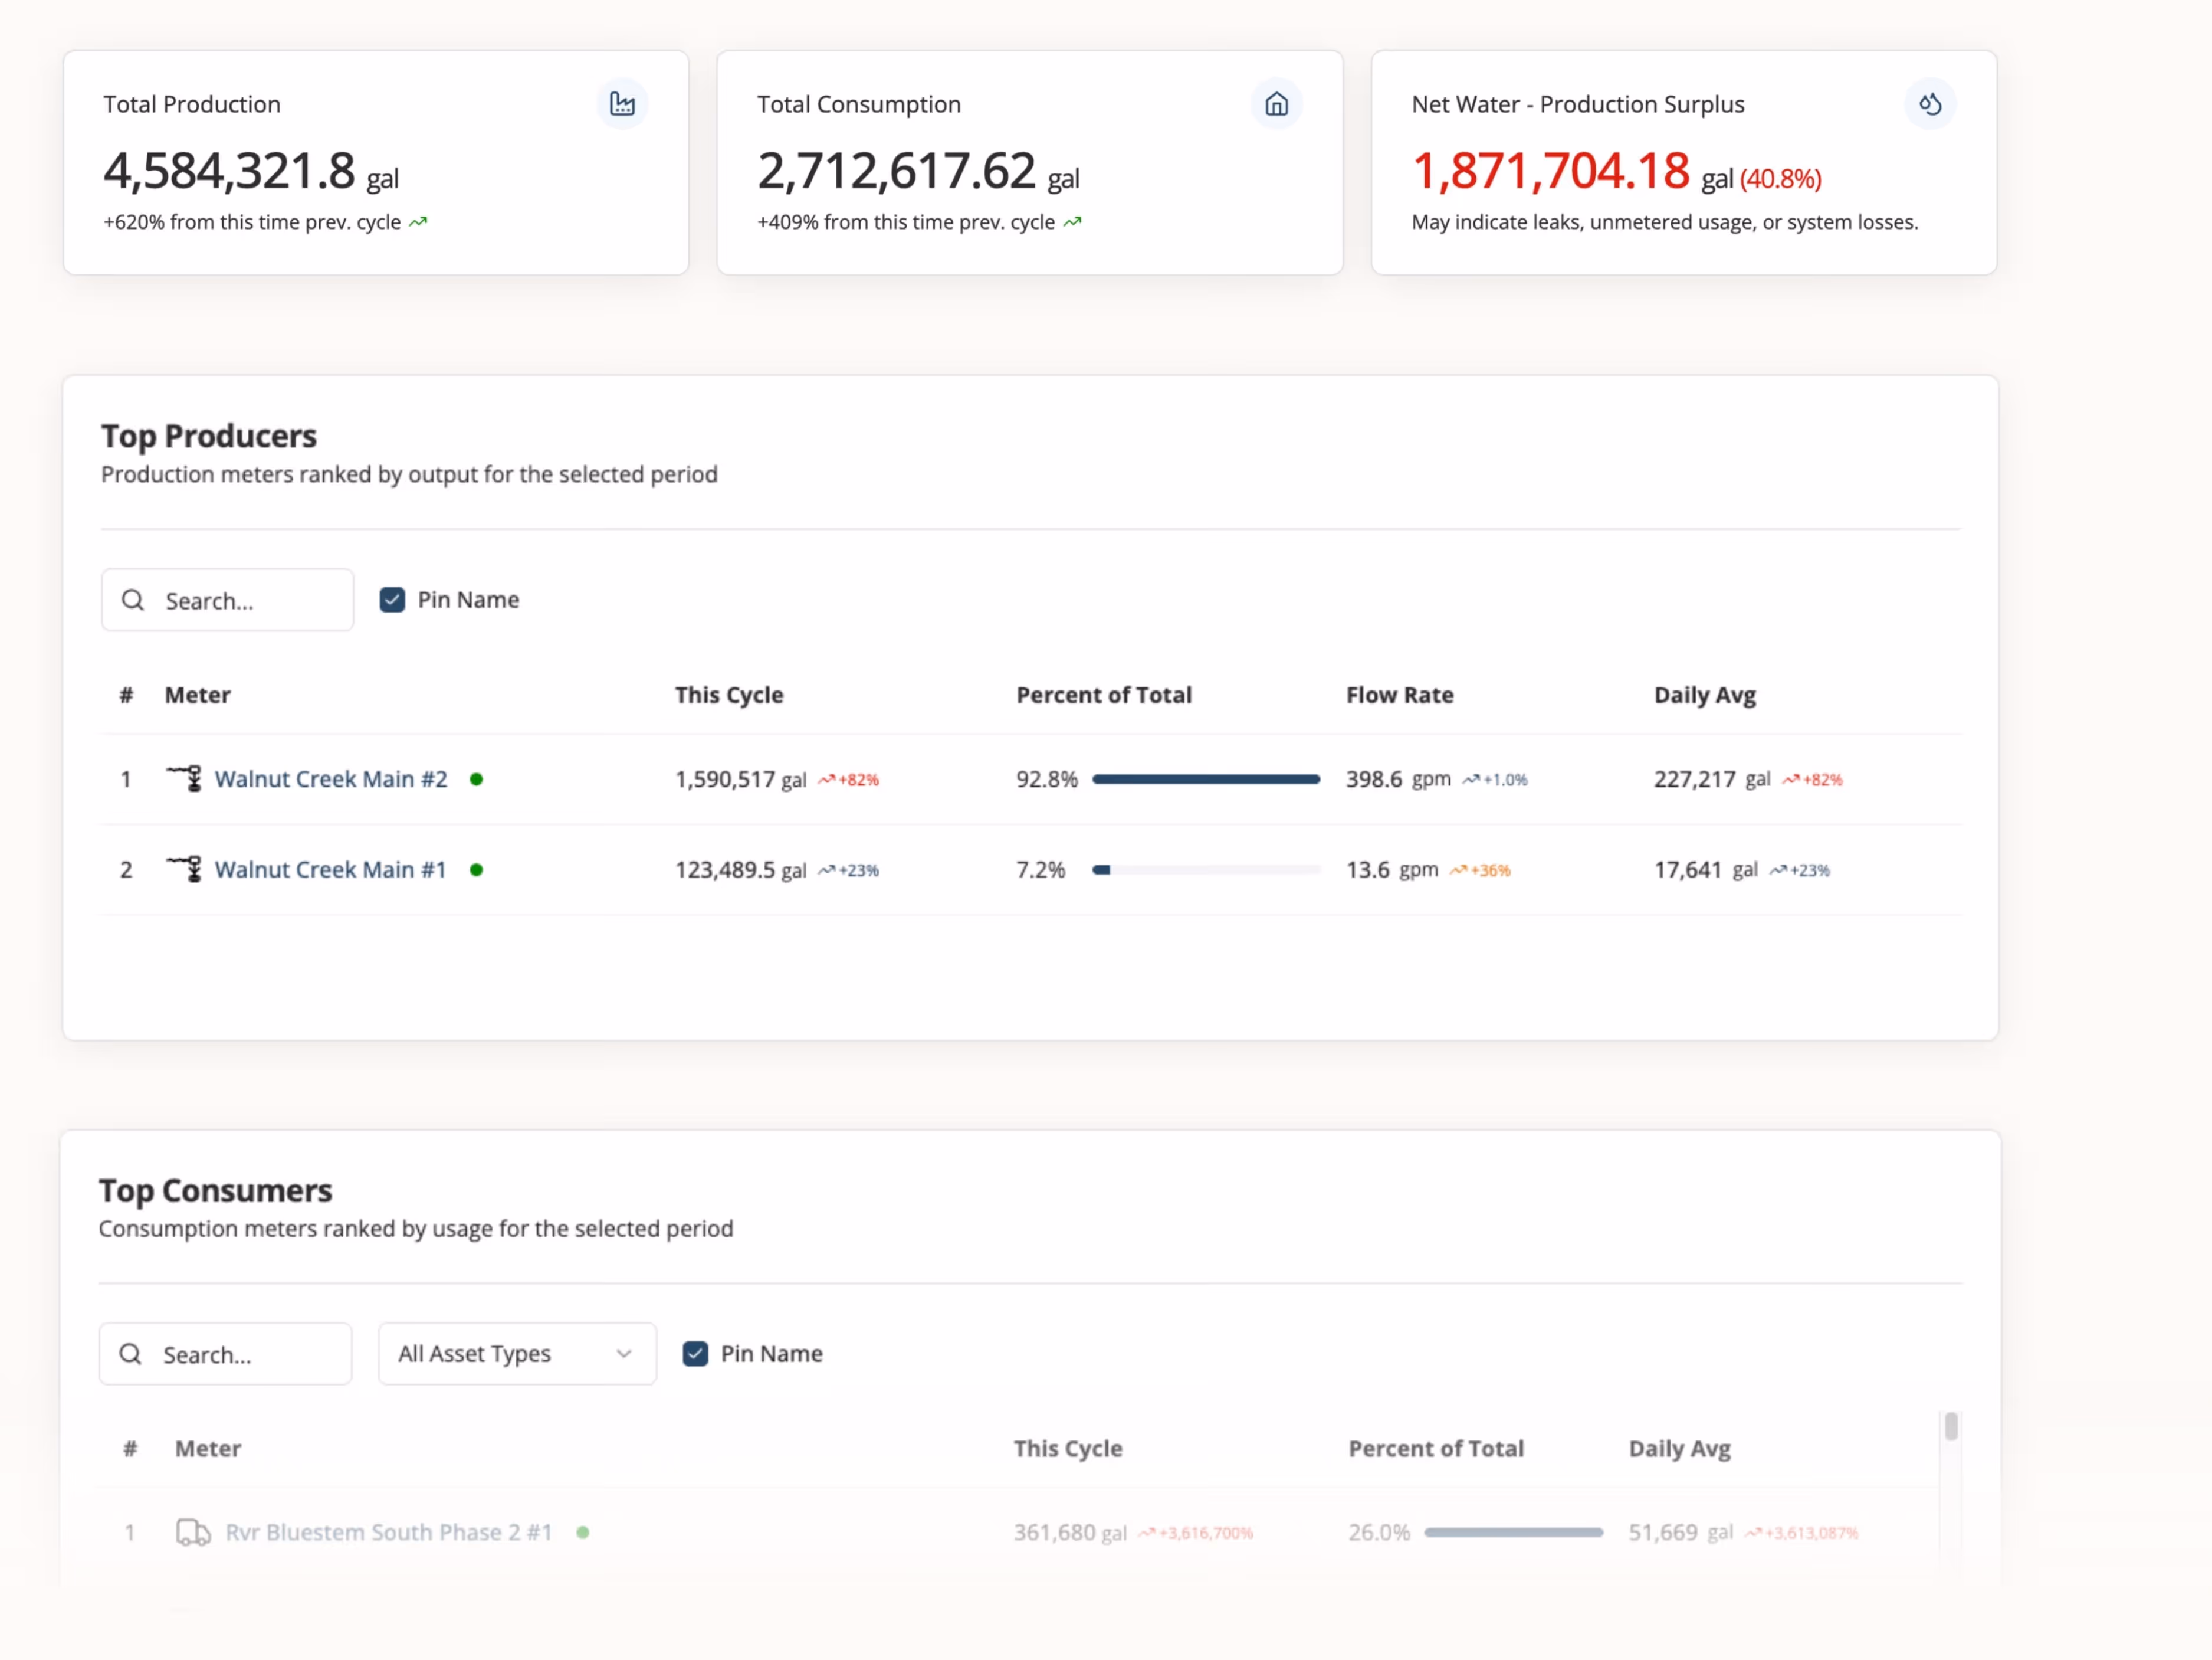Click the green status dot next to Walnut Creek Main #2
Image resolution: width=2212 pixels, height=1660 pixels.
click(x=477, y=778)
